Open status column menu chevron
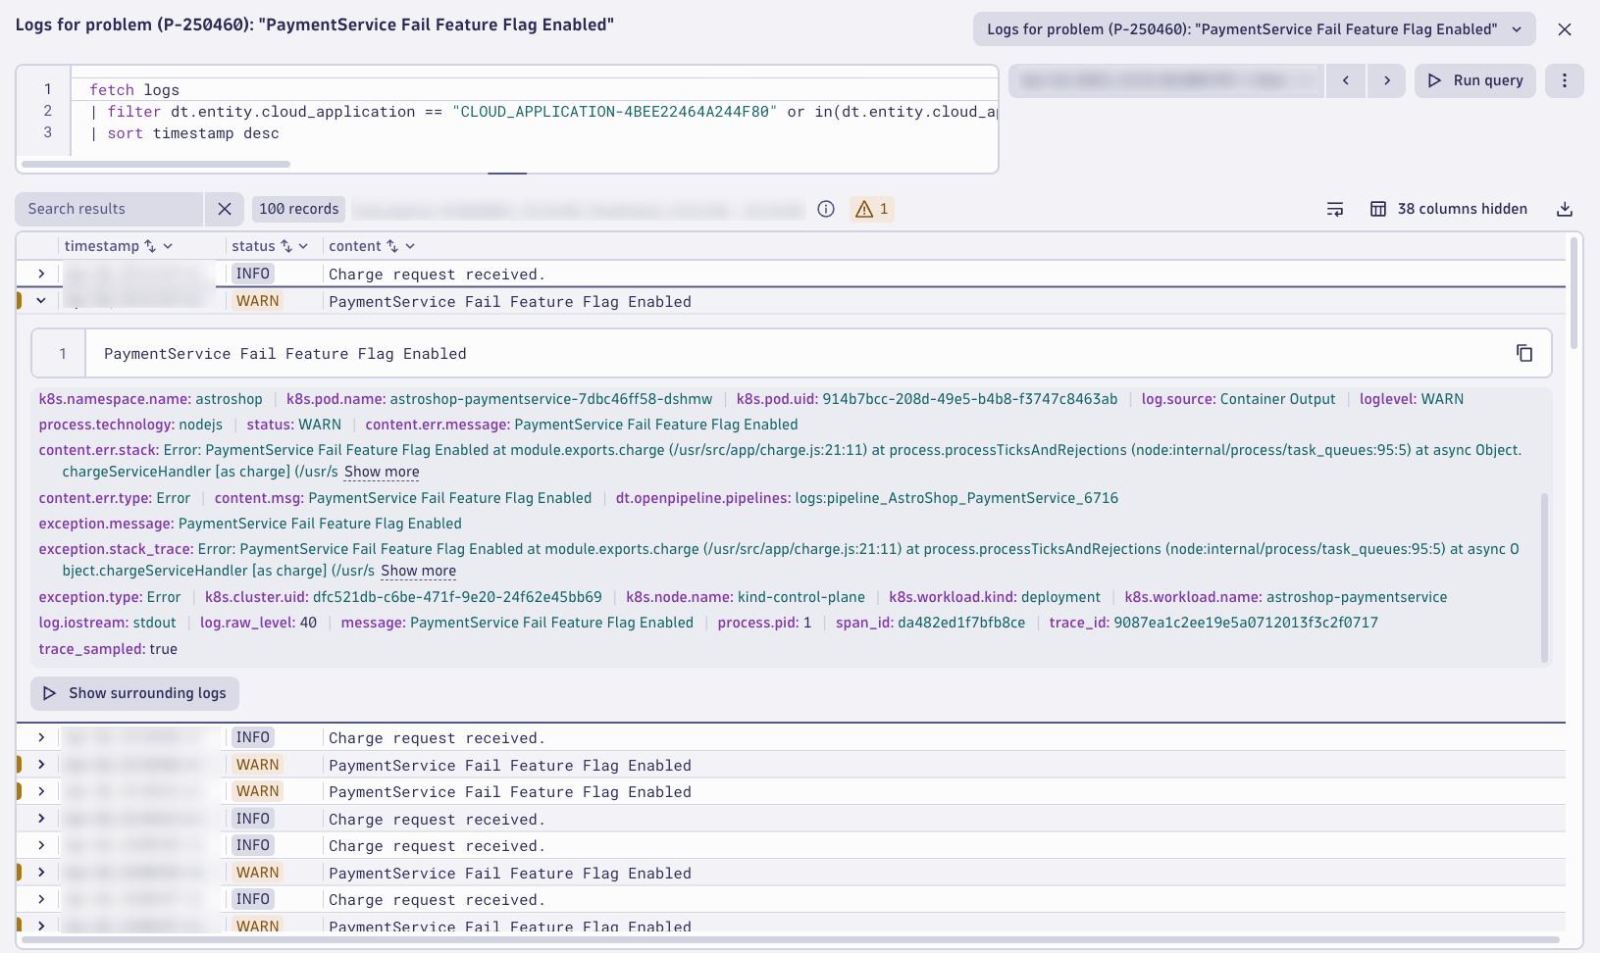This screenshot has height=953, width=1600. click(x=304, y=246)
